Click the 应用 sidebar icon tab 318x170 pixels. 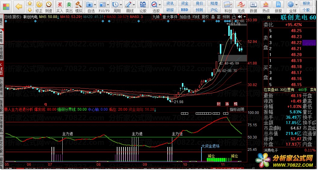pyautogui.click(x=2, y=36)
